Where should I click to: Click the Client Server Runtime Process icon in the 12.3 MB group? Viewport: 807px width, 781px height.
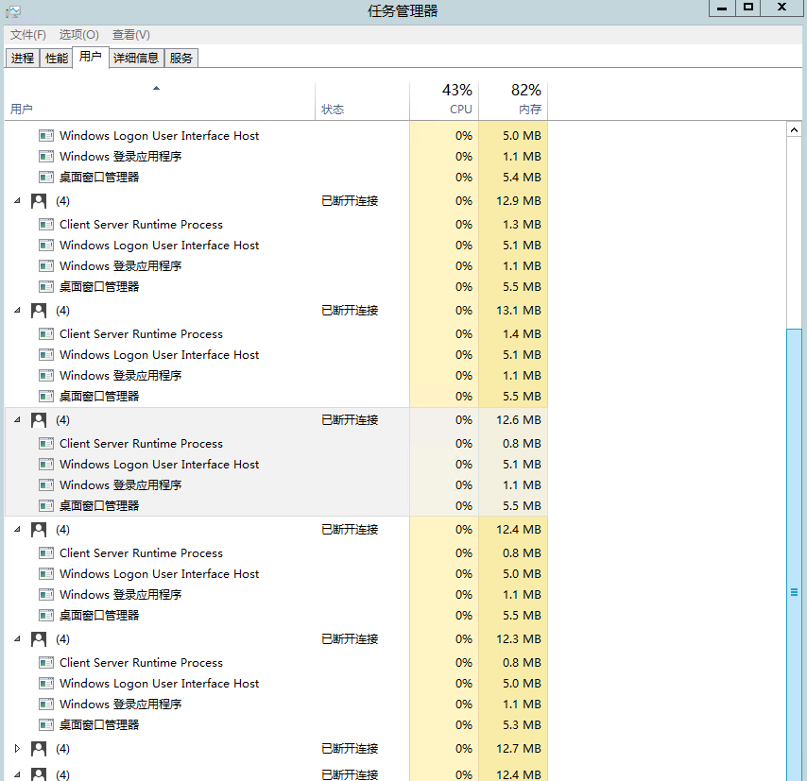[46, 663]
